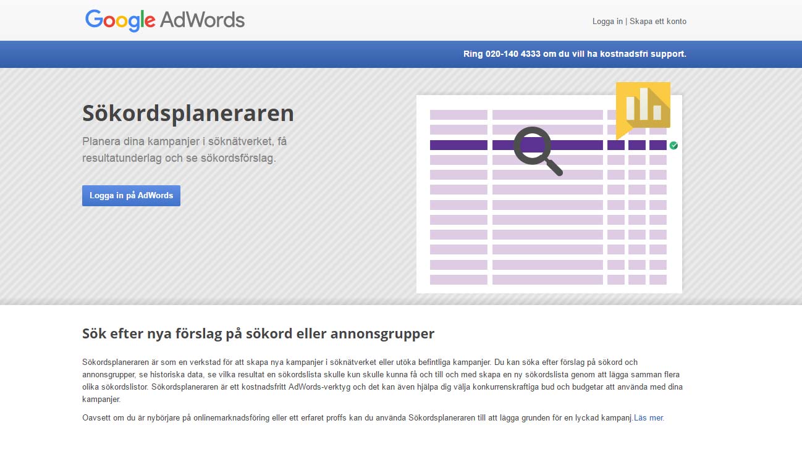The image size is (802, 473).
Task: Click the subtitle 'Planera dina kampanjer i söknätverket'
Action: pyautogui.click(x=185, y=149)
